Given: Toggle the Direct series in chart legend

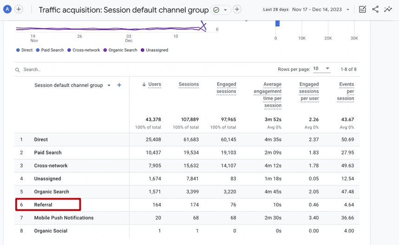Looking at the screenshot, I should pos(25,50).
